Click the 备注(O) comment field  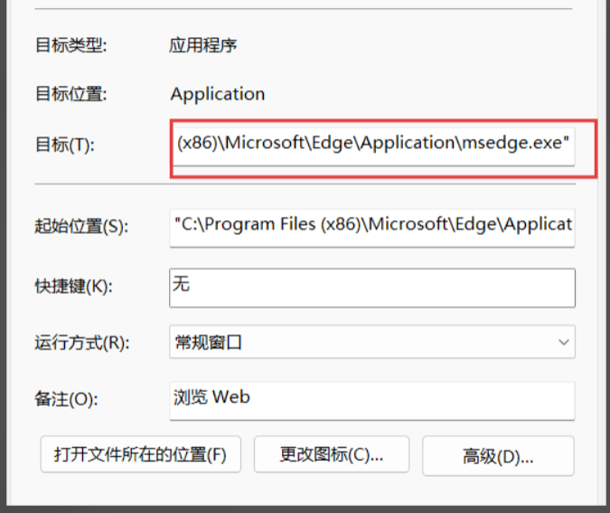[372, 401]
